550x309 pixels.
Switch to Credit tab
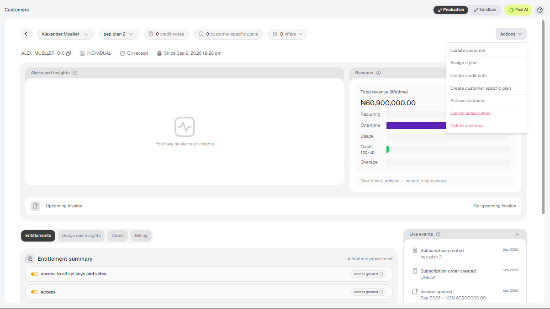(118, 236)
